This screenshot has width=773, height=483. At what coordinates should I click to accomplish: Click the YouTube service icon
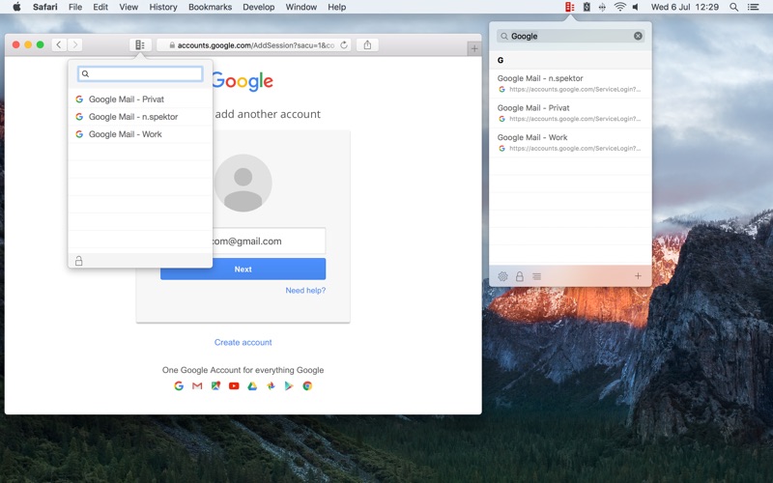tap(234, 385)
